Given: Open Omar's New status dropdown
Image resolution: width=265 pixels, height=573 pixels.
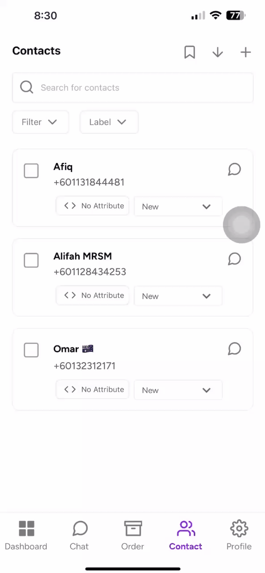Looking at the screenshot, I should pyautogui.click(x=178, y=390).
